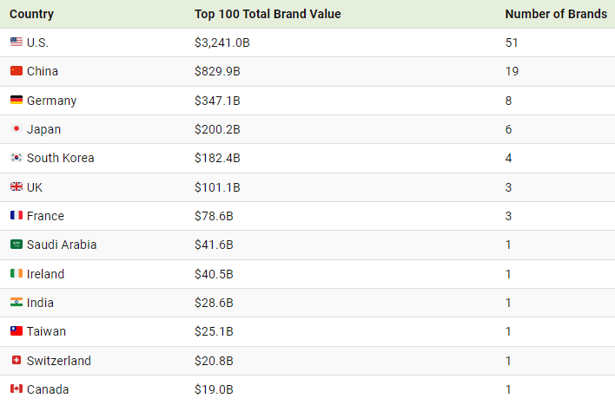Select the $3,241.0B brand value cell
615x405 pixels.
(x=222, y=42)
